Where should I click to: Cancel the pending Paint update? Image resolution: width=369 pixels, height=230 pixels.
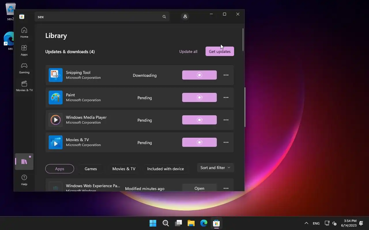click(x=199, y=97)
